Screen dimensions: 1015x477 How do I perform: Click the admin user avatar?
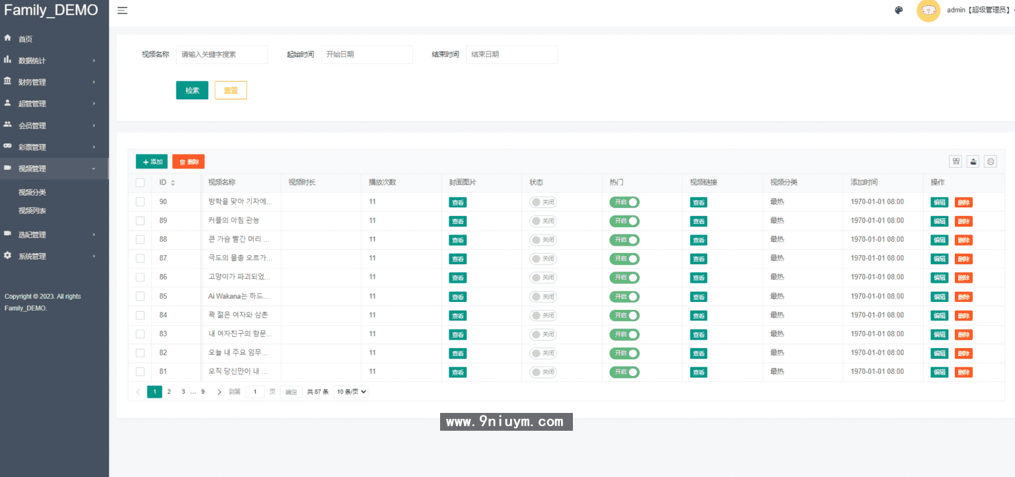928,11
